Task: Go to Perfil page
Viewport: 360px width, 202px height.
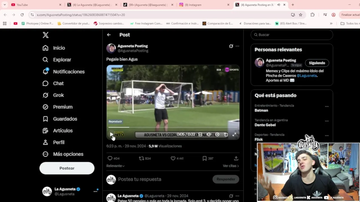Action: [53, 142]
